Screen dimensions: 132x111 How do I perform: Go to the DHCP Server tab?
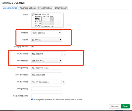pyautogui.click(x=61, y=8)
